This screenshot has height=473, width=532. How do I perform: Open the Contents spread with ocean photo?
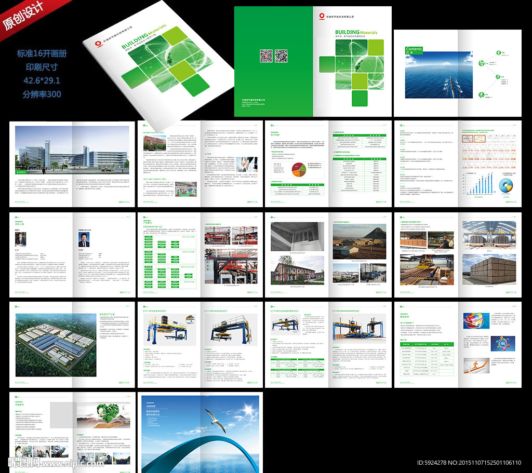[457, 73]
